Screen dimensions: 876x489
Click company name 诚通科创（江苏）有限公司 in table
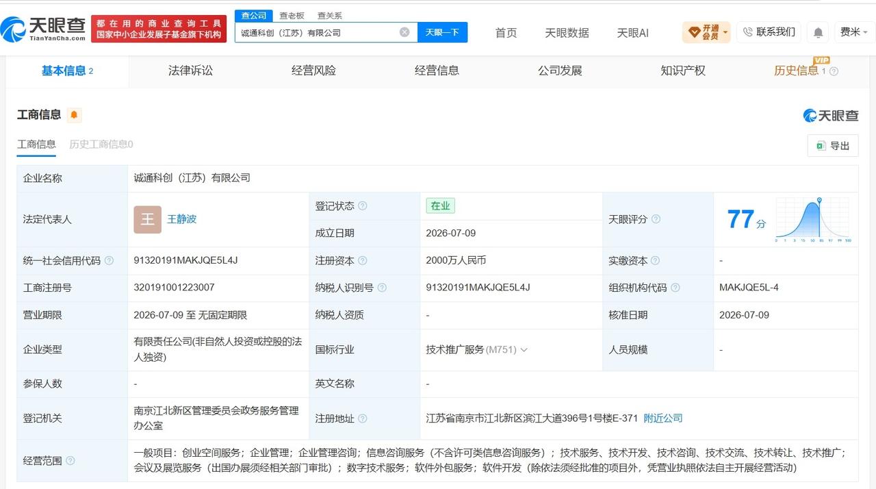point(192,178)
